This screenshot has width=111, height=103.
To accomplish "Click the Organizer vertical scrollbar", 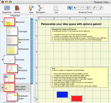I will 32,51.
